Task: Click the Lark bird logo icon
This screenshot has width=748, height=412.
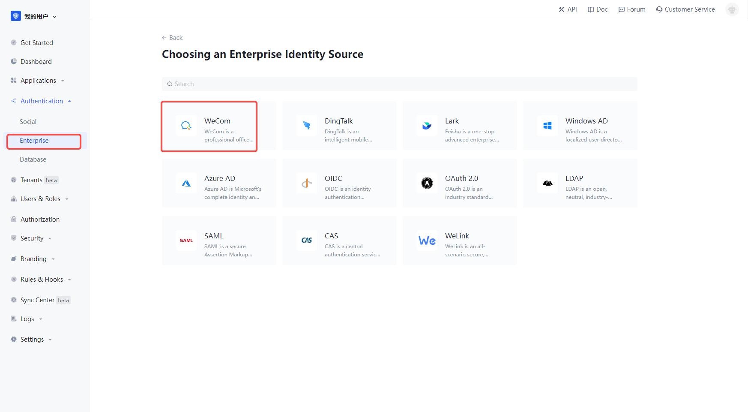Action: 427,126
